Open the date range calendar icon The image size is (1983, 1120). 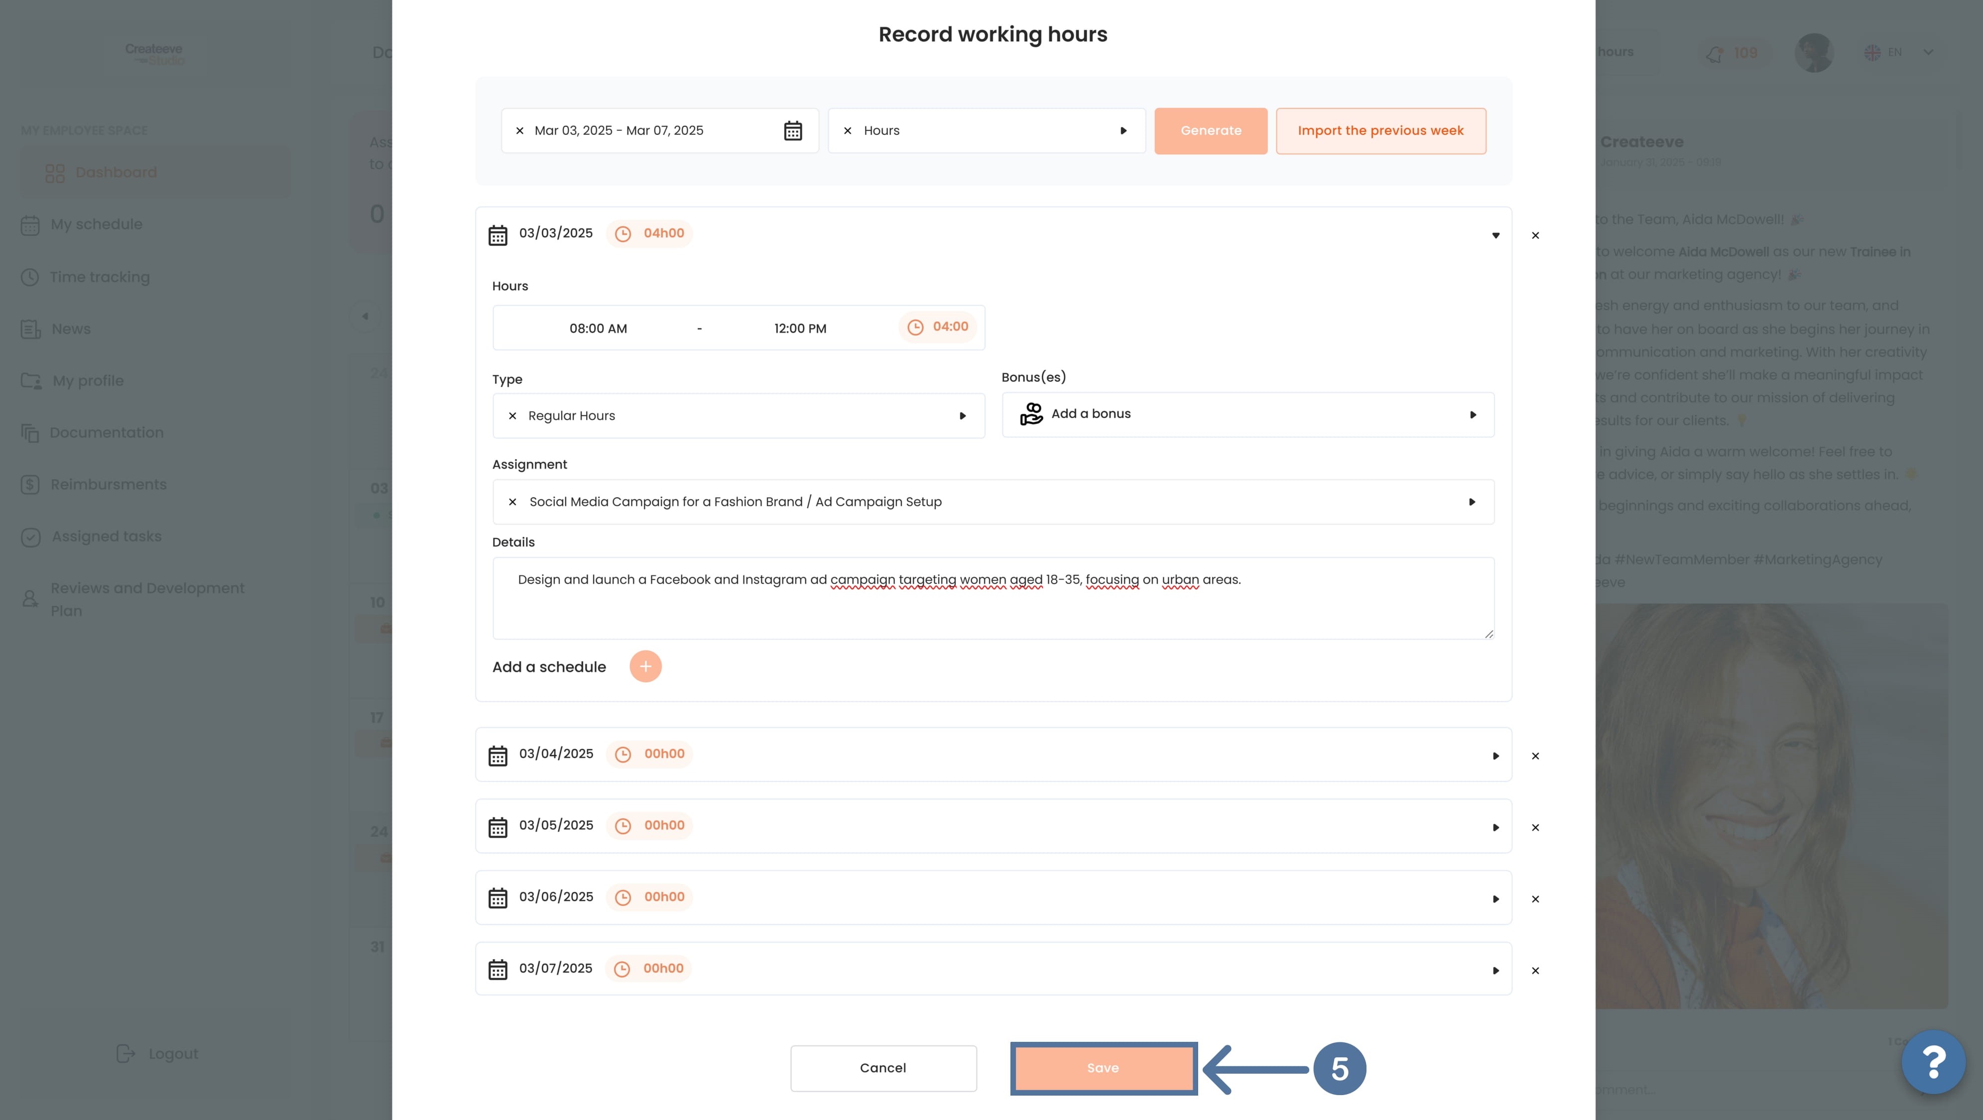tap(793, 131)
